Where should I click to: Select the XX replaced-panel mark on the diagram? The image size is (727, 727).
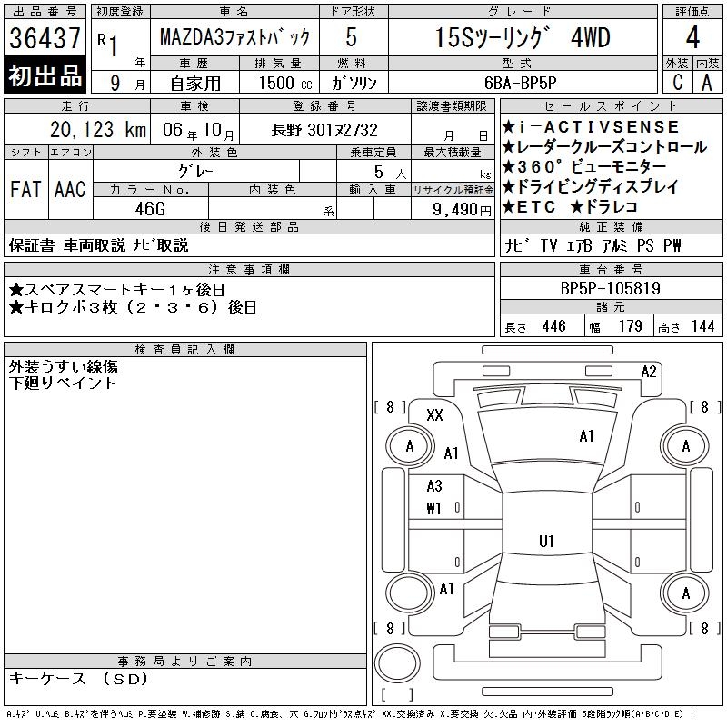434,414
